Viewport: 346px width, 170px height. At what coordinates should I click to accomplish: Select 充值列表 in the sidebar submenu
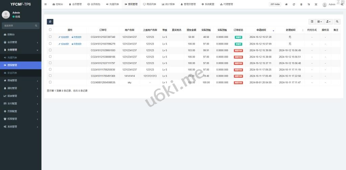click(x=12, y=57)
